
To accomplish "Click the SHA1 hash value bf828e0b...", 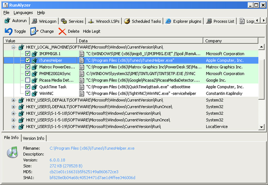I will pos(92,178).
